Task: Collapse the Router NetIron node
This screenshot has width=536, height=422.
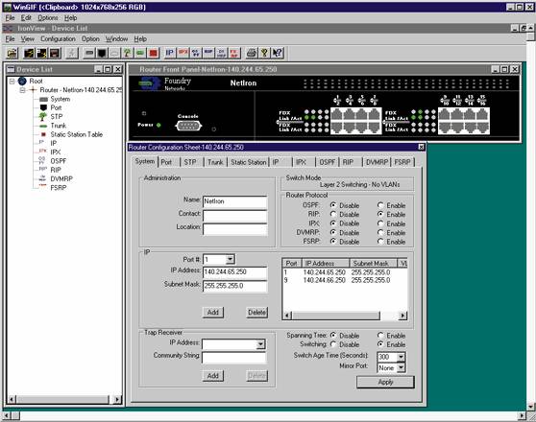Action: tap(22, 90)
